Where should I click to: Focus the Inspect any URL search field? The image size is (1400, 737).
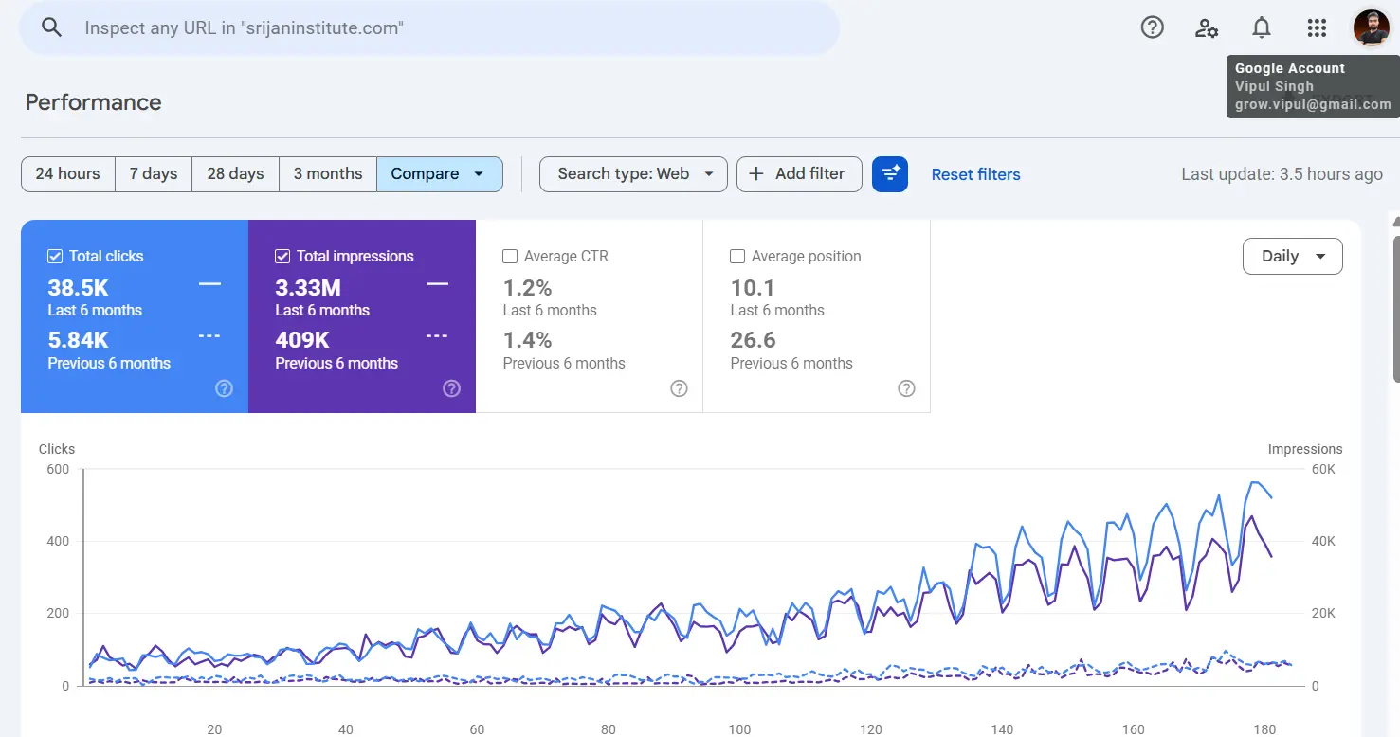click(429, 27)
